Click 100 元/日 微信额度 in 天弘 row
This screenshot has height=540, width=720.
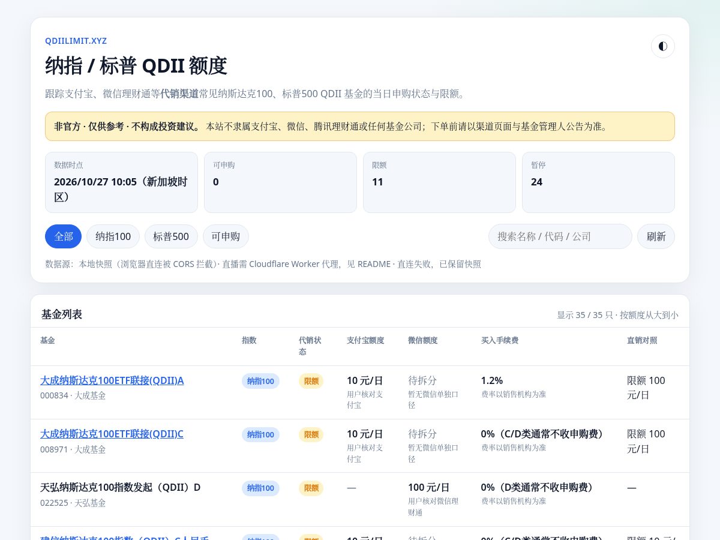428,487
